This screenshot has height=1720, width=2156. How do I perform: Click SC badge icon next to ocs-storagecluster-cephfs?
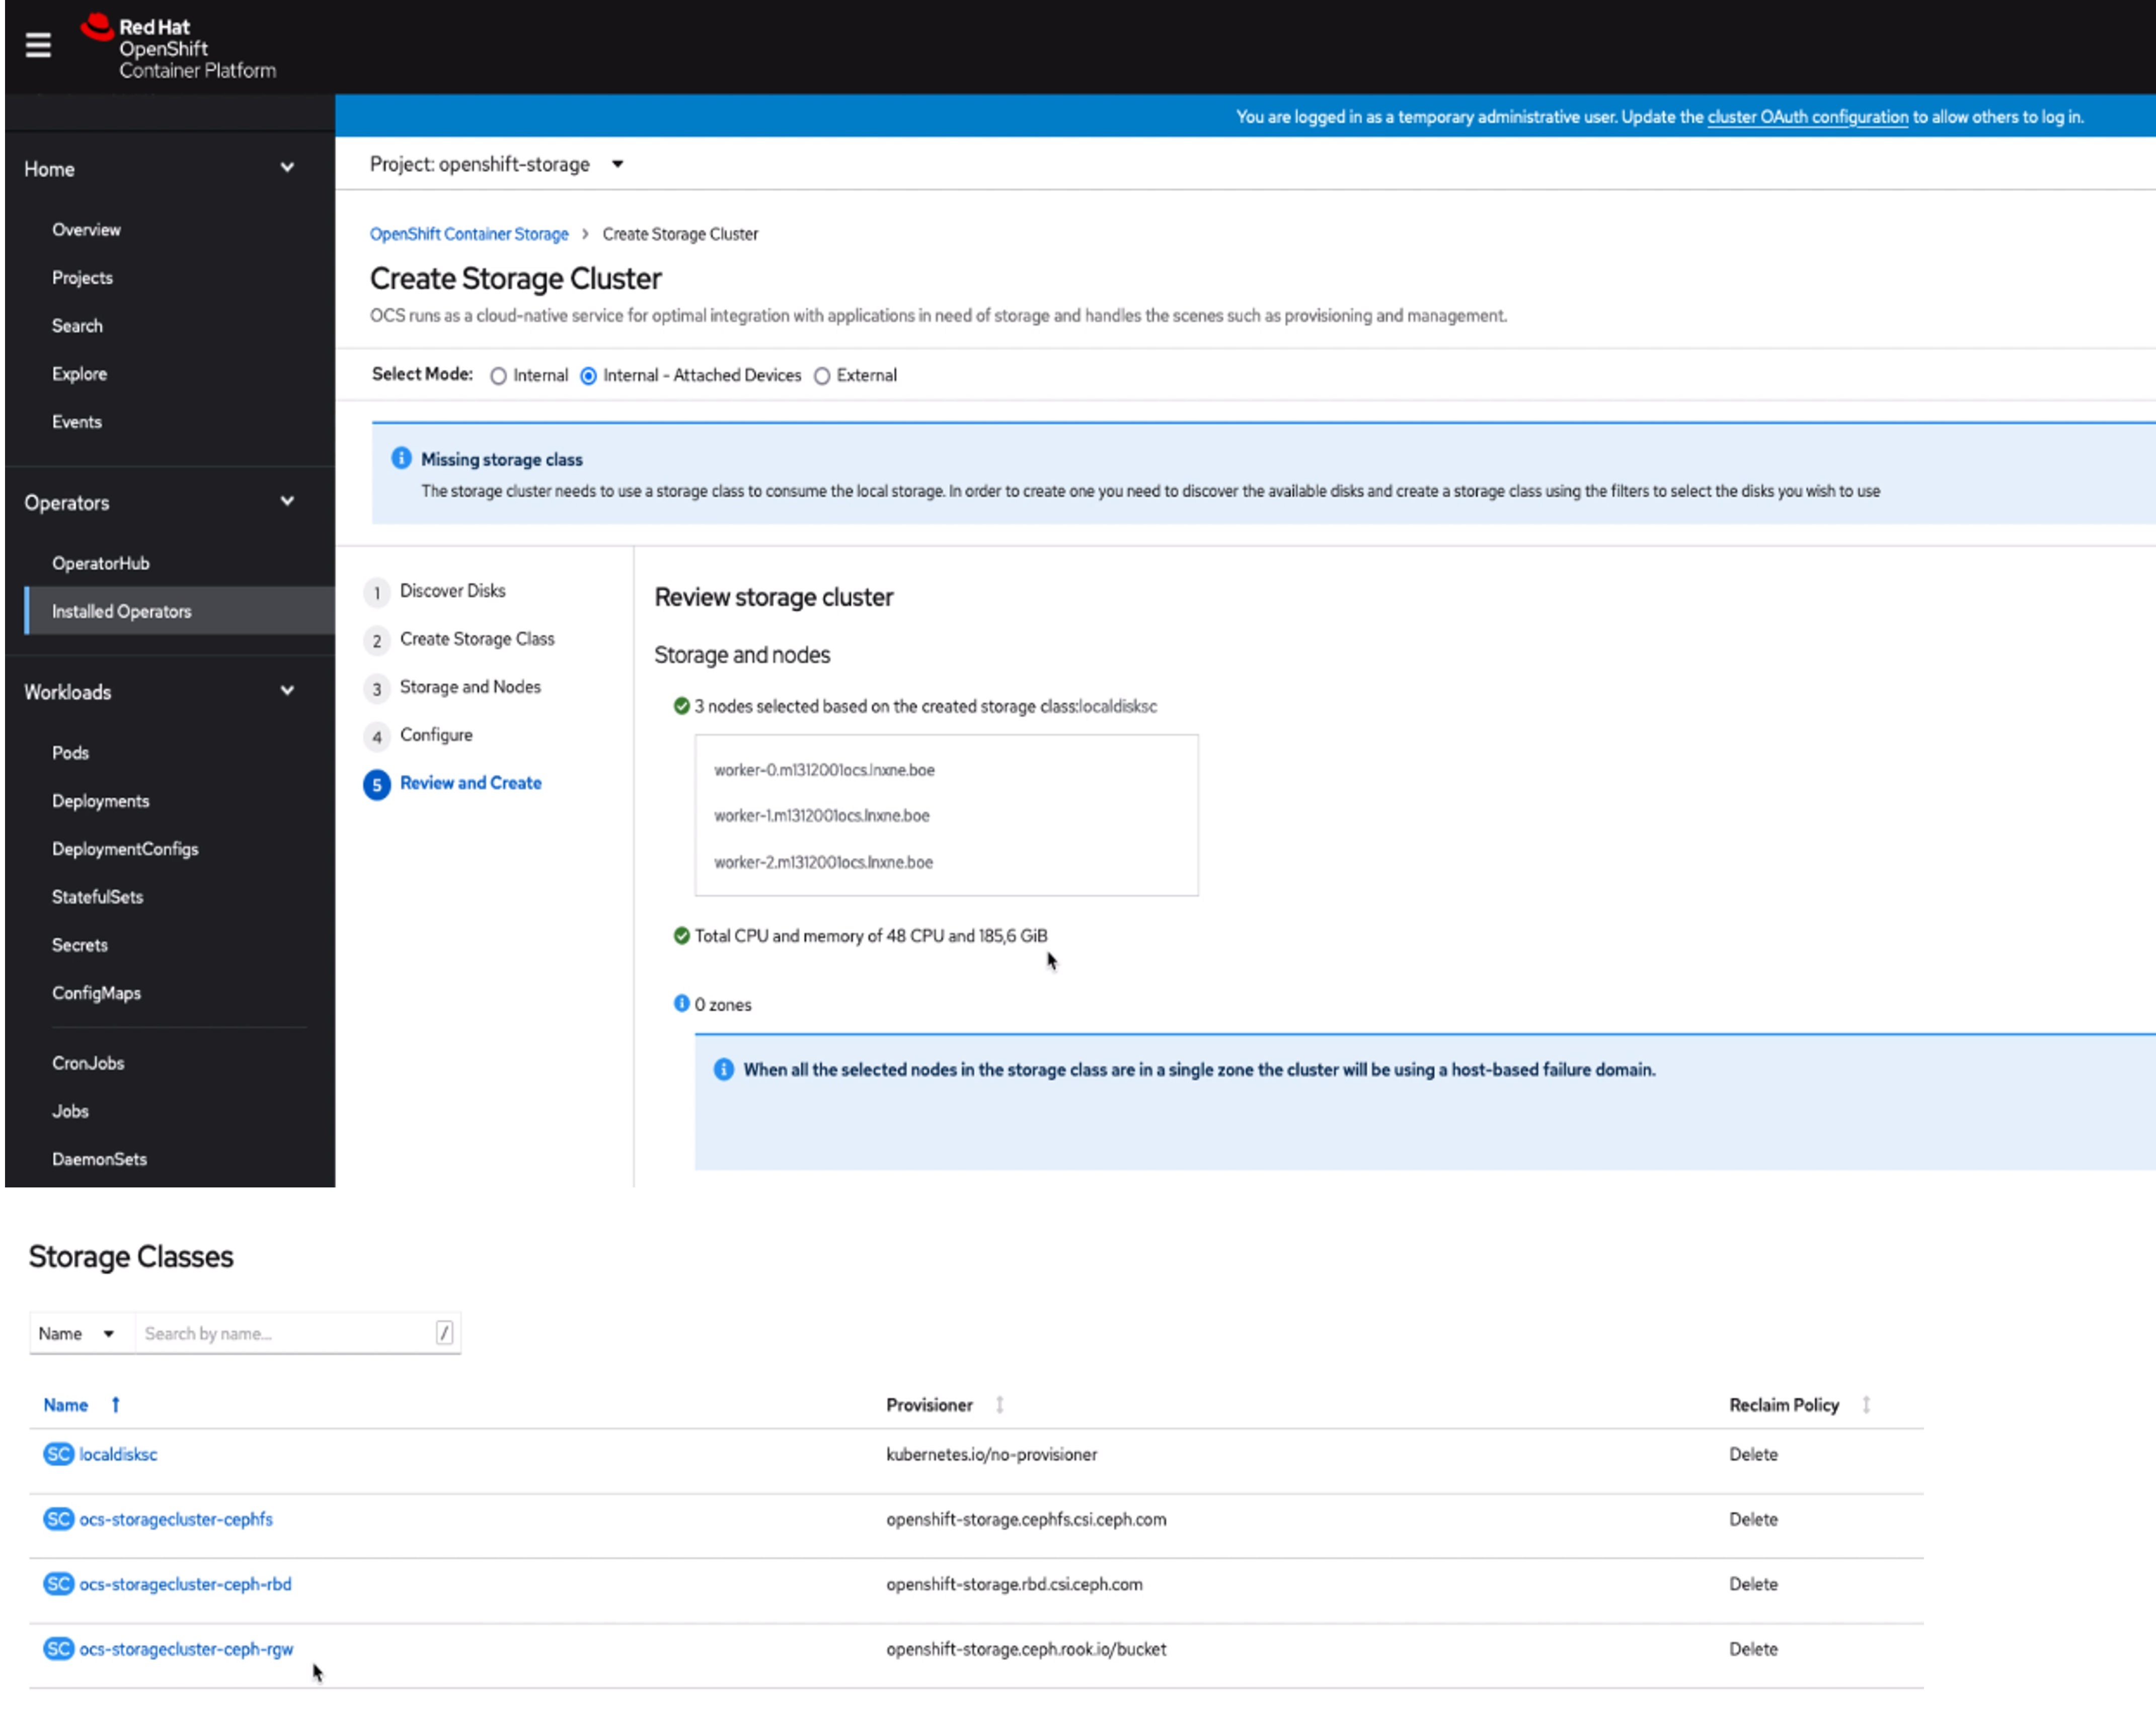(59, 1519)
